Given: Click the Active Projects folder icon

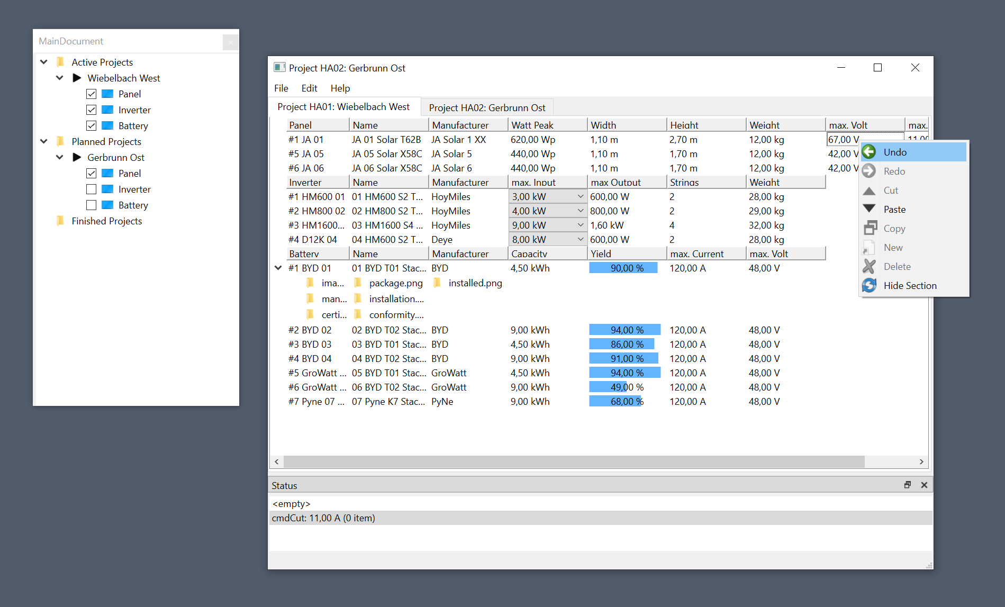Looking at the screenshot, I should 60,62.
